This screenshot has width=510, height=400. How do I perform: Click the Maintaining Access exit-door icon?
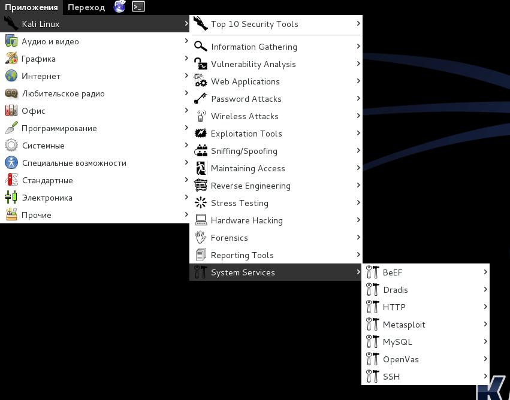(x=201, y=168)
